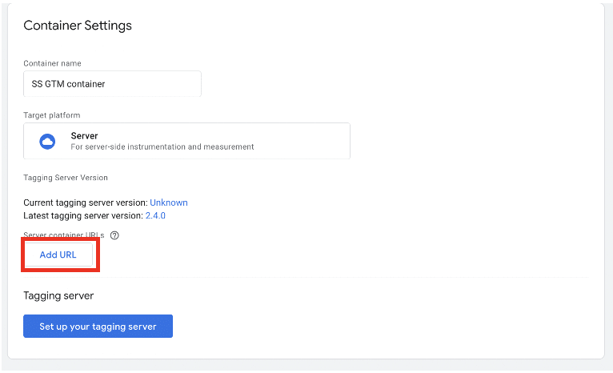Click Set up your tagging server button
Viewport: 613px width, 373px height.
[98, 326]
